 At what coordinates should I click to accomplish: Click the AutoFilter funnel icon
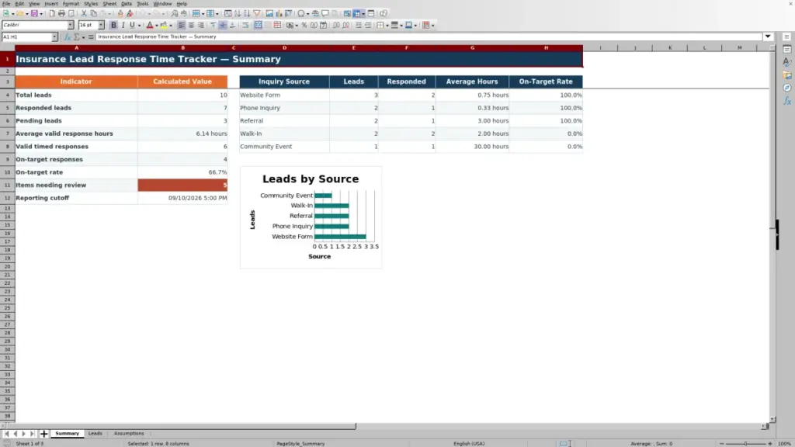257,13
